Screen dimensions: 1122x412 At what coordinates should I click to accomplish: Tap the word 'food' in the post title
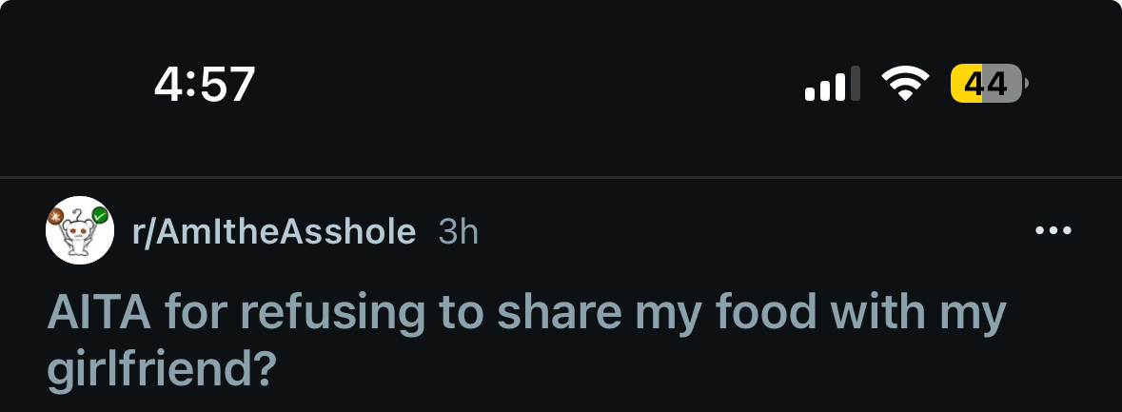pos(778,315)
